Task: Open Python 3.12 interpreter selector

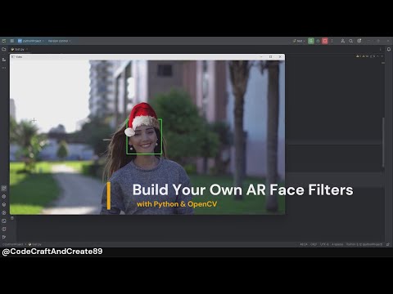Action: click(x=364, y=244)
